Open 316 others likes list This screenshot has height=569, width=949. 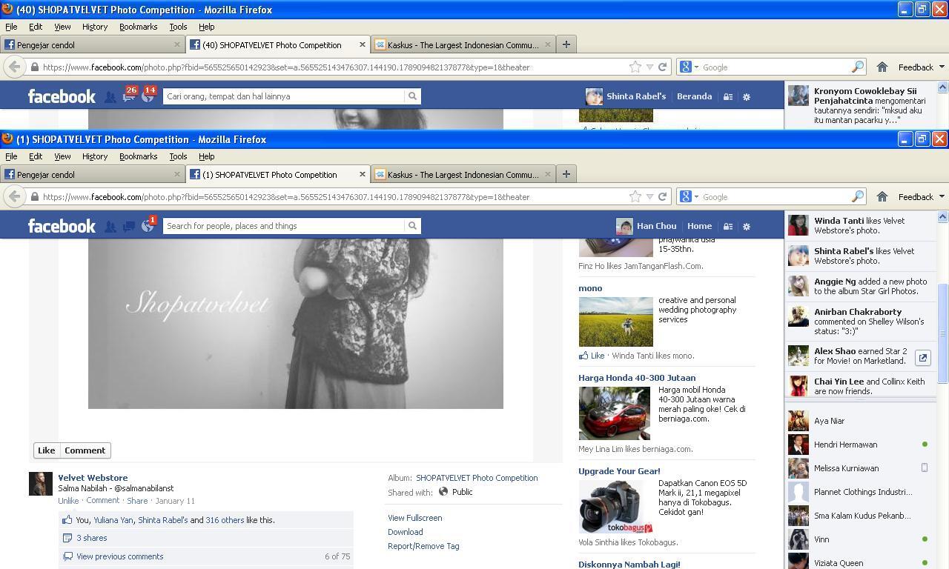225,520
